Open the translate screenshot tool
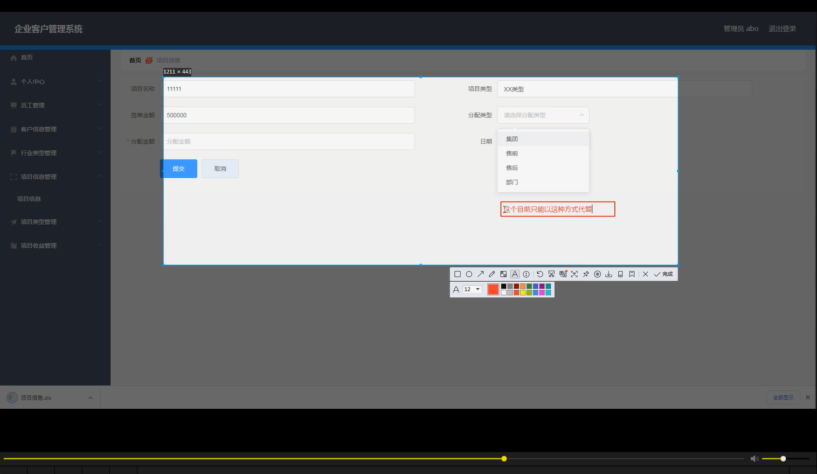 coord(563,274)
